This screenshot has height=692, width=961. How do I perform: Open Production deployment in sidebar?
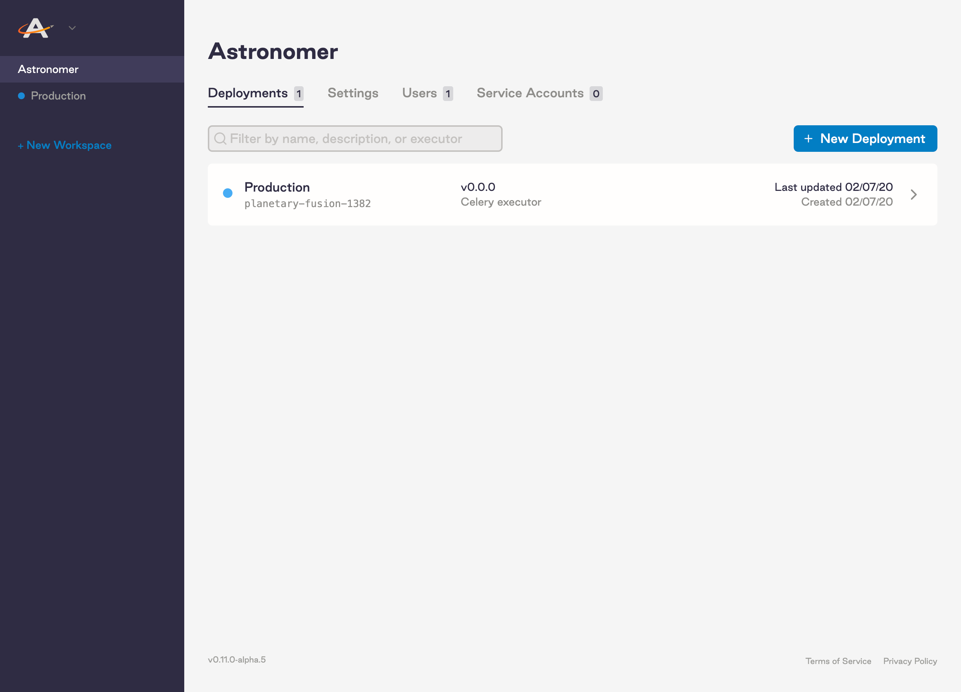pos(59,96)
